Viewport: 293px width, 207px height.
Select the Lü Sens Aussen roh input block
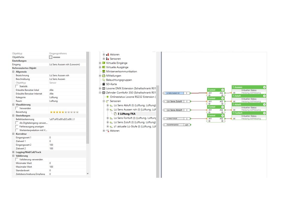[176, 93]
